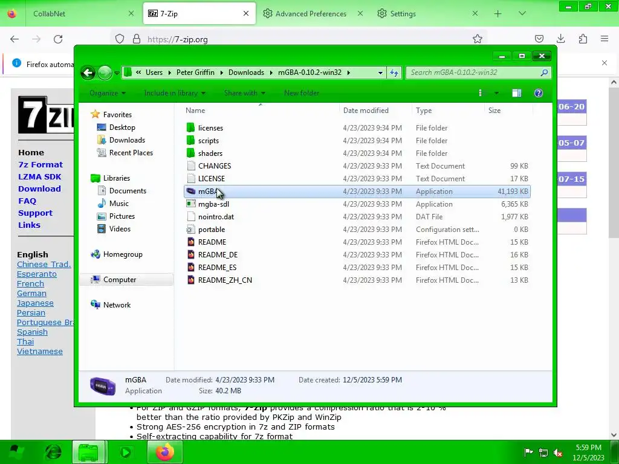Image resolution: width=619 pixels, height=464 pixels.
Task: Open Include in library dropdown
Action: click(175, 93)
